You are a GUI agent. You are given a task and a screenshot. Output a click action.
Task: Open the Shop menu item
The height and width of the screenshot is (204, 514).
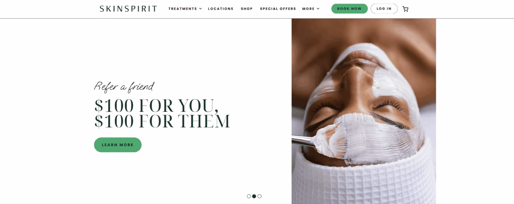247,9
